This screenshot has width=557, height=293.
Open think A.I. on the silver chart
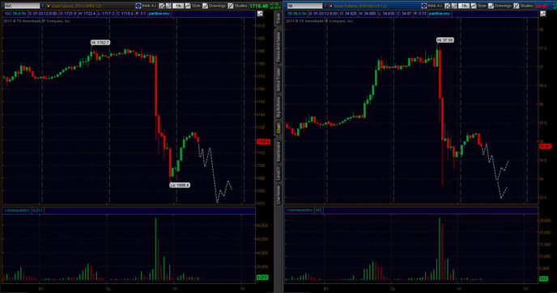[432, 6]
